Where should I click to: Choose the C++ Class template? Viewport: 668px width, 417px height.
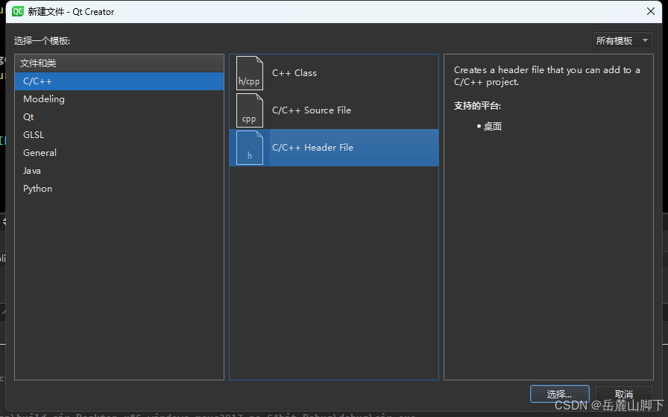[334, 73]
